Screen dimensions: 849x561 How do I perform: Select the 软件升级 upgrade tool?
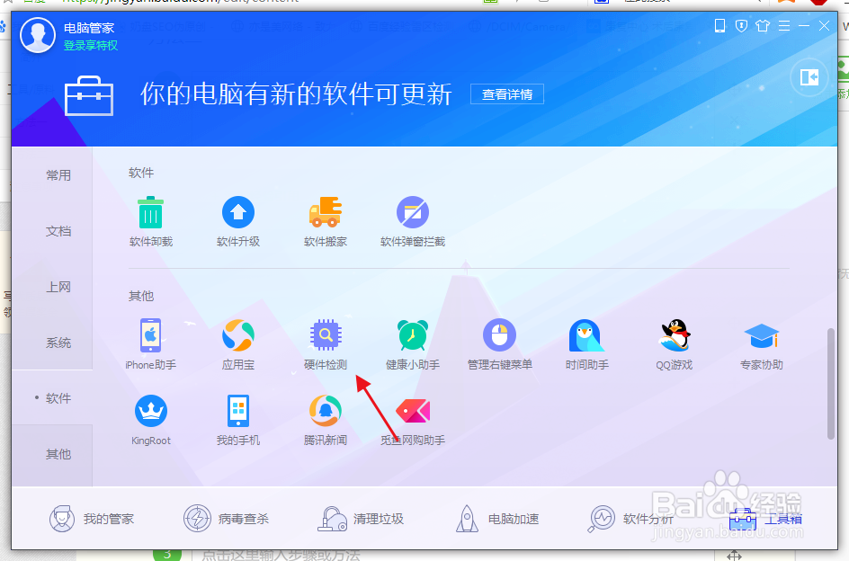[237, 216]
